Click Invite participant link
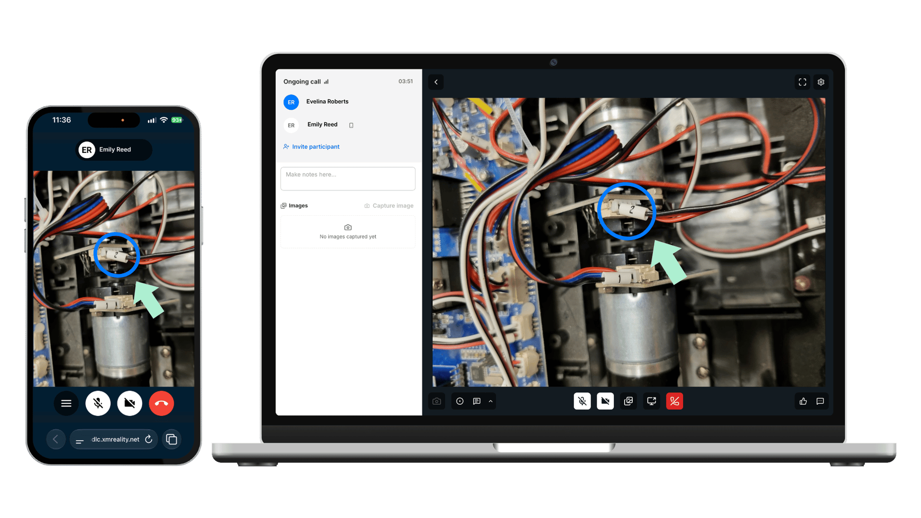Image resolution: width=921 pixels, height=518 pixels. point(311,147)
